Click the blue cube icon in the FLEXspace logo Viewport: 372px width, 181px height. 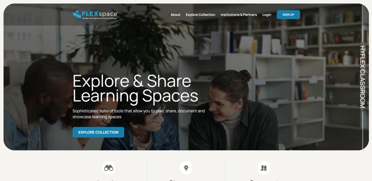pyautogui.click(x=77, y=14)
